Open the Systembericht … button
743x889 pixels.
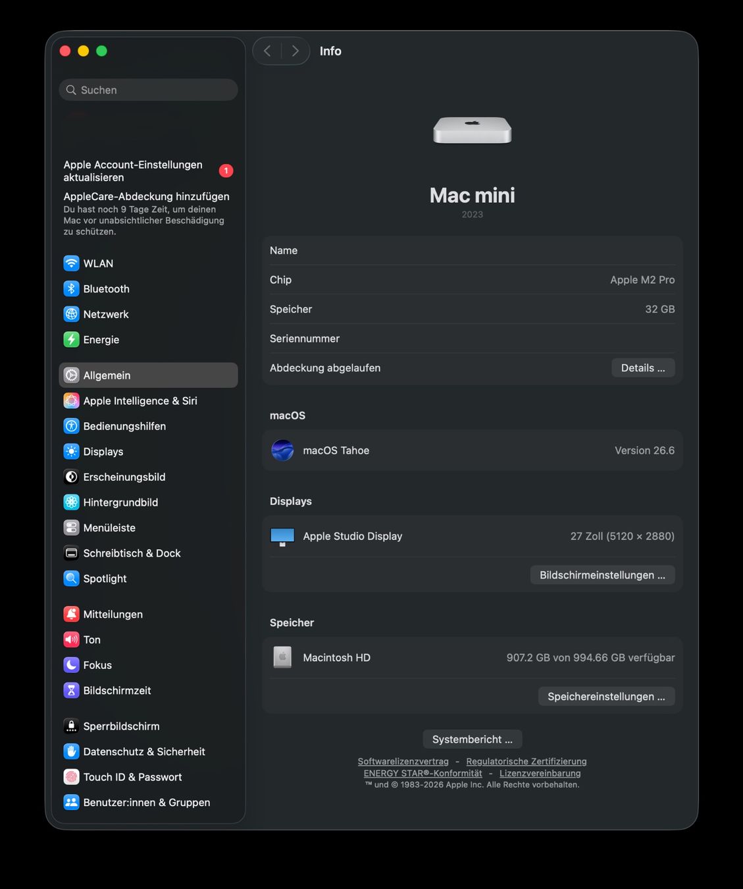(x=473, y=740)
